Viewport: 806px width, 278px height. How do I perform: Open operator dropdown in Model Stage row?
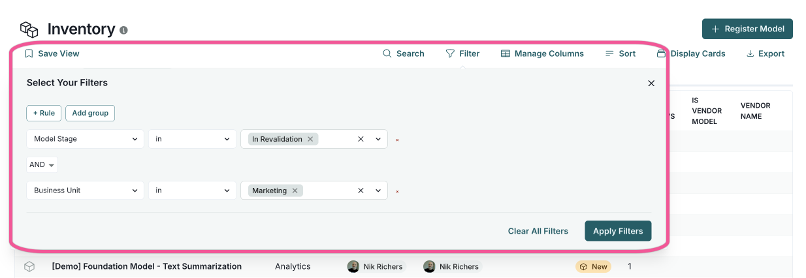192,139
